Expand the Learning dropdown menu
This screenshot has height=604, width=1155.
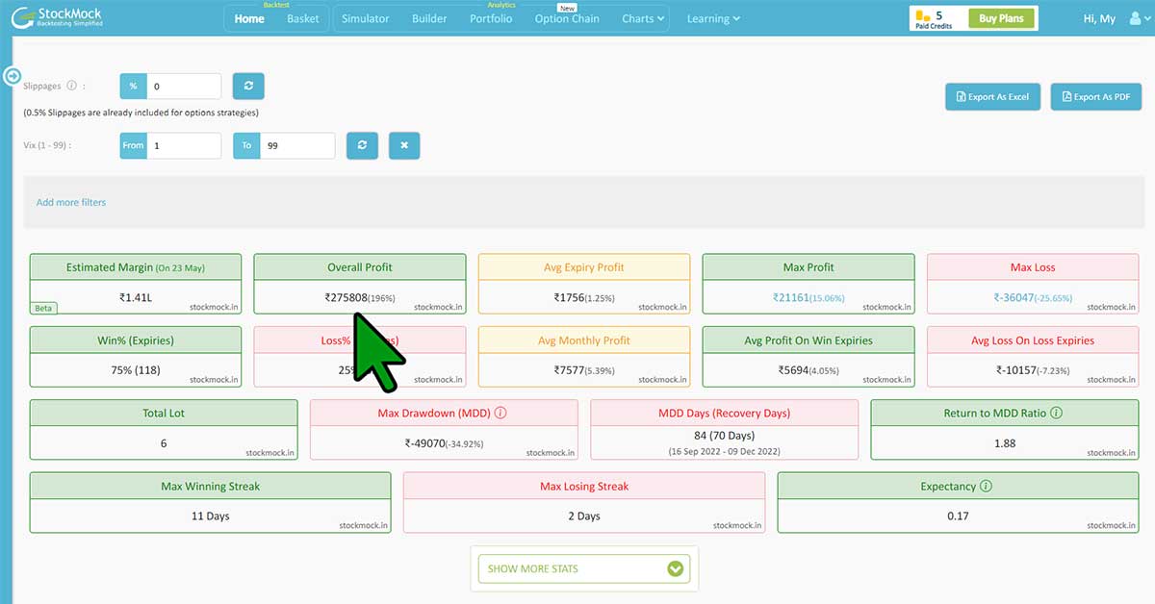[x=713, y=18]
